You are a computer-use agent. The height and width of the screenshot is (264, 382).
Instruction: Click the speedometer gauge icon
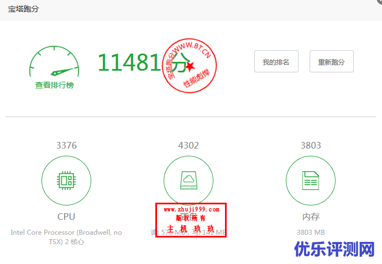[54, 61]
